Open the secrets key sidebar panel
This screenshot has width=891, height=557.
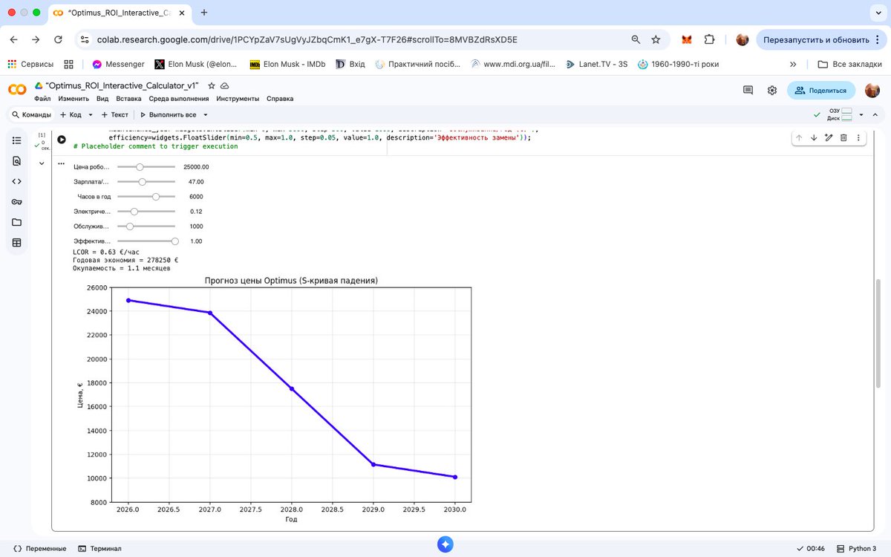pos(17,202)
